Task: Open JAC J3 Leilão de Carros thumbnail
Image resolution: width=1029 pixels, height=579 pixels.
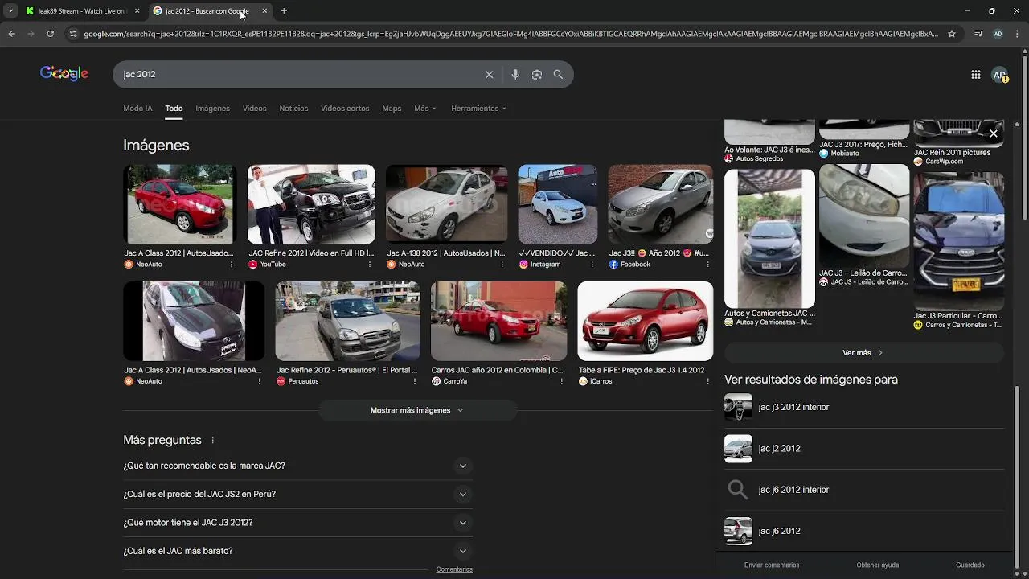Action: [864, 216]
